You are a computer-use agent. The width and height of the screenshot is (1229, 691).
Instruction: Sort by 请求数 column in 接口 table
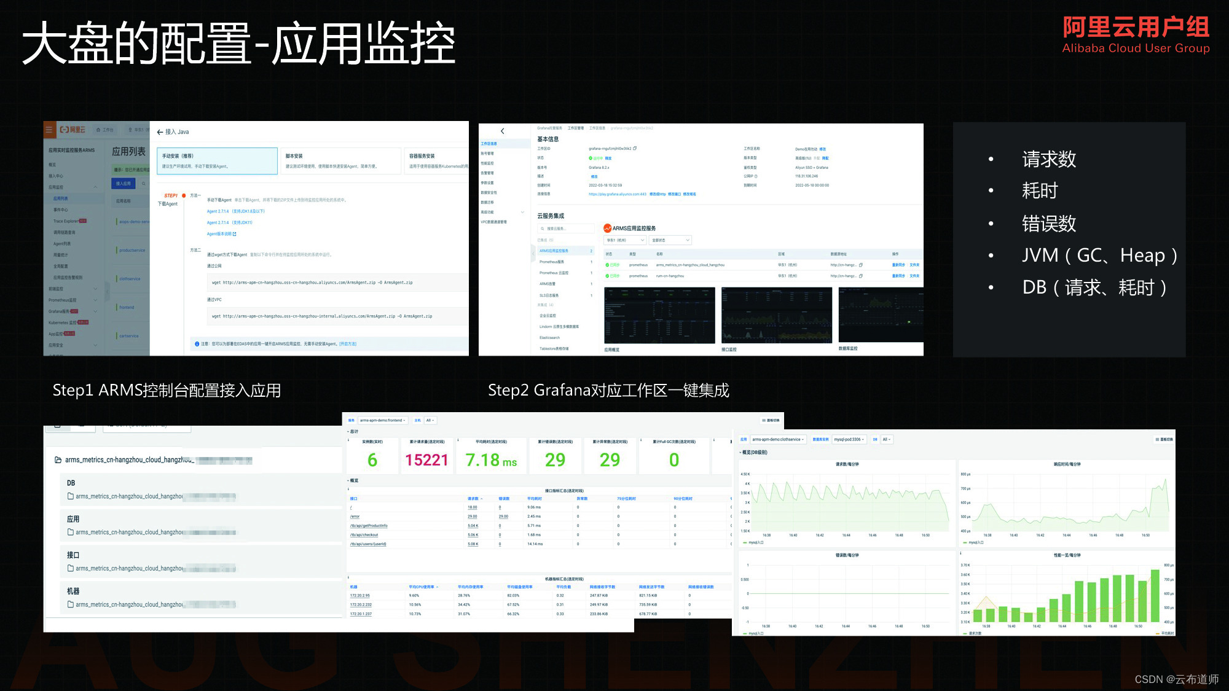[475, 499]
